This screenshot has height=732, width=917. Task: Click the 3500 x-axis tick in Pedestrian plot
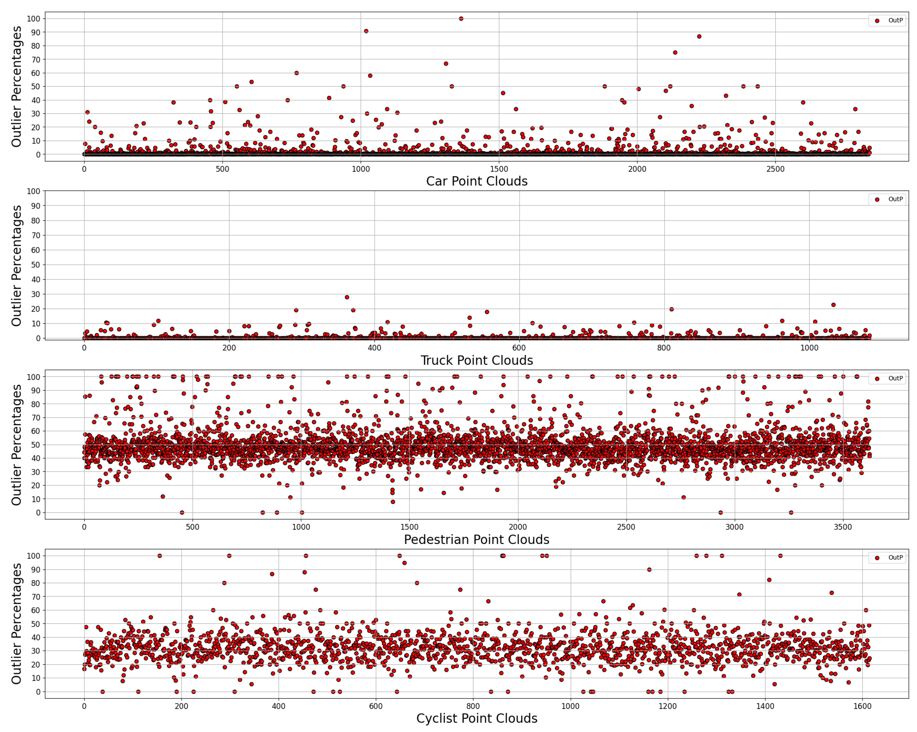[x=842, y=527]
